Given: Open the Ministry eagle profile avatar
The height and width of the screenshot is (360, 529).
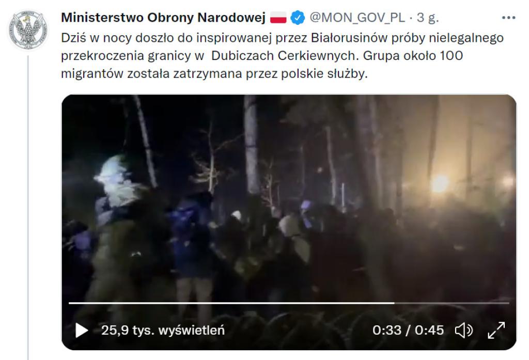Looking at the screenshot, I should tap(28, 29).
